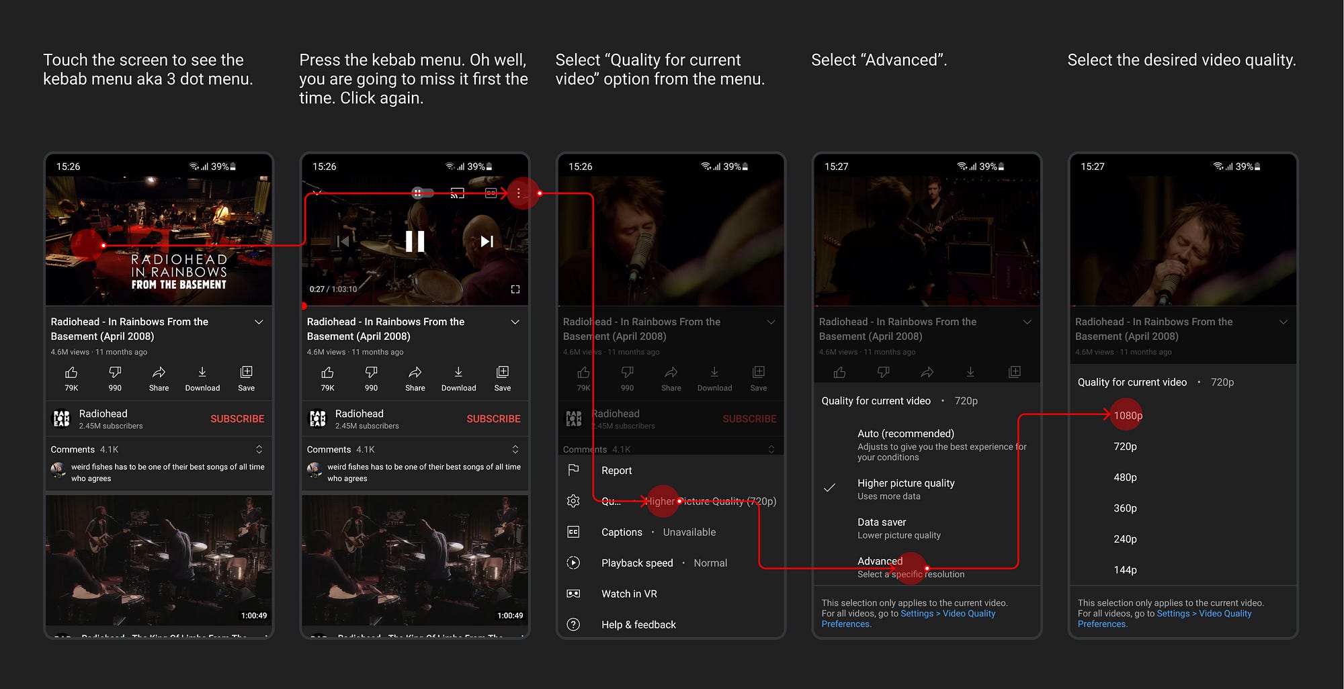Open Advanced specific resolution options in fourth phone
The image size is (1344, 689).
(x=927, y=567)
